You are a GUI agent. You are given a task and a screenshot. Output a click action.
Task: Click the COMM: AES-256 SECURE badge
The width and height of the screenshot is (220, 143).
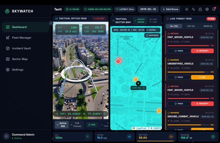[97, 9]
